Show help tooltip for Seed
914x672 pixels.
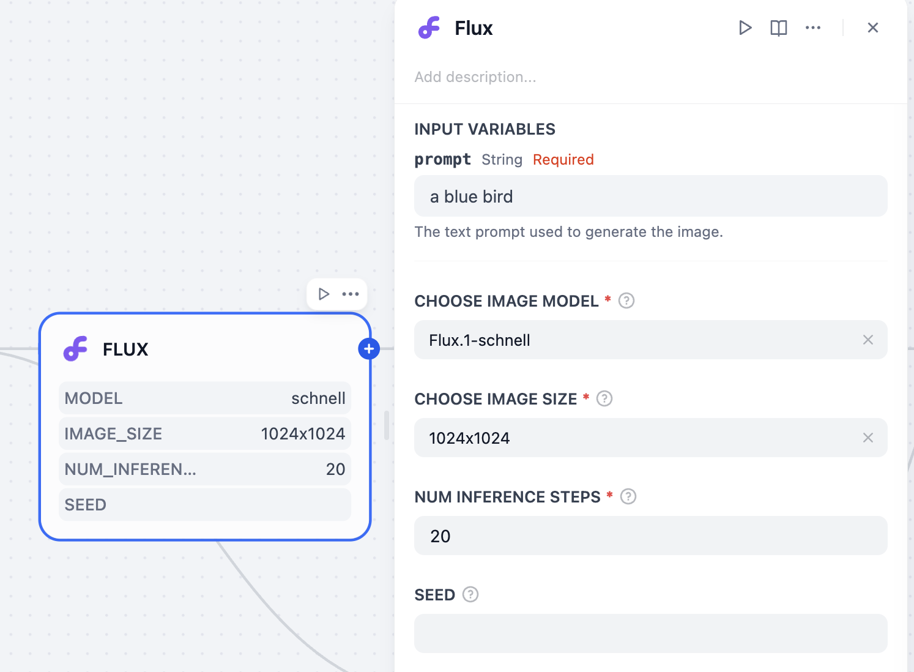click(x=470, y=594)
